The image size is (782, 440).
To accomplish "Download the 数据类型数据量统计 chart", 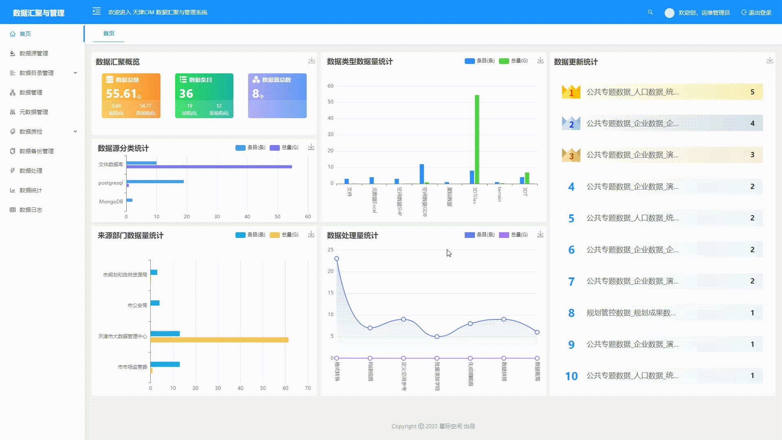I will pos(540,60).
